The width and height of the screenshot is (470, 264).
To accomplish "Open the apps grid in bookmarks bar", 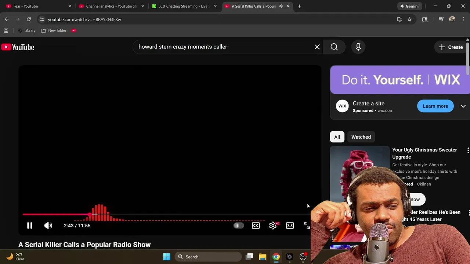I will tap(6, 30).
